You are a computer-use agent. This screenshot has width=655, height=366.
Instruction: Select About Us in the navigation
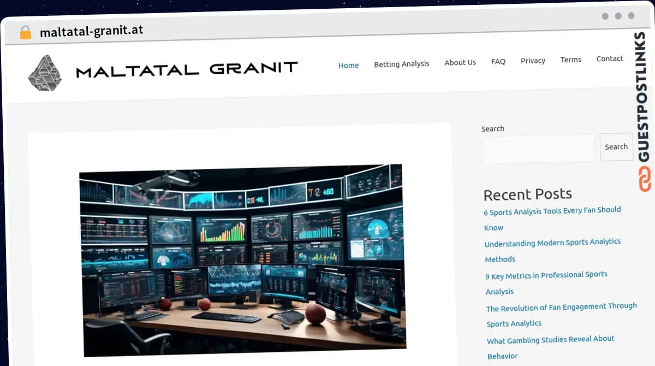460,62
